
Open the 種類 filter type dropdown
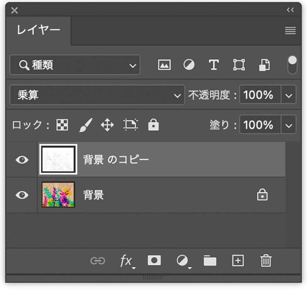pos(75,65)
